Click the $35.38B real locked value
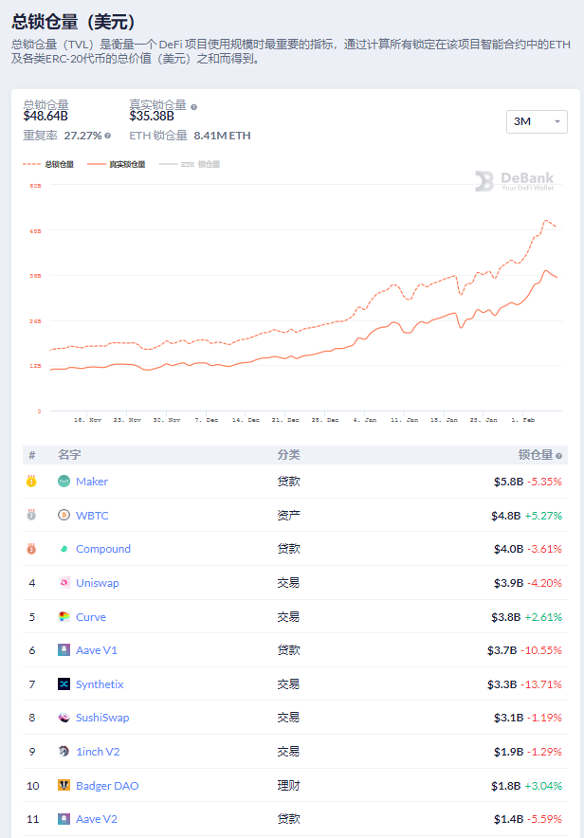The width and height of the screenshot is (584, 838). [152, 116]
